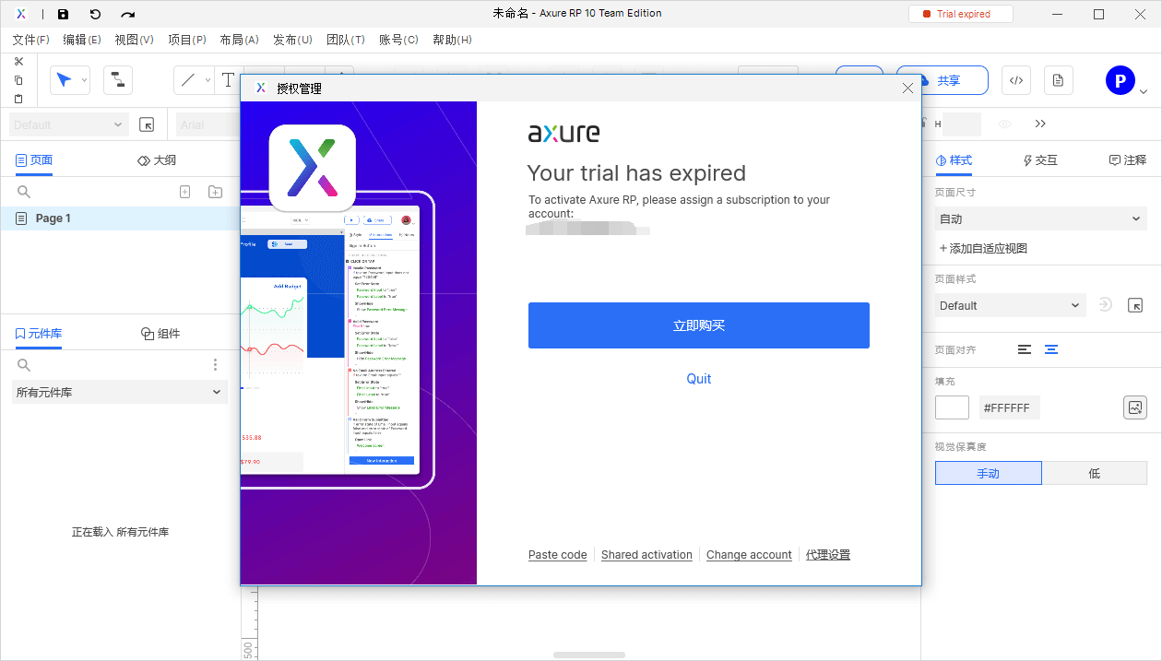The image size is (1162, 661).
Task: Add a new folder in Pages panel
Action: (215, 192)
